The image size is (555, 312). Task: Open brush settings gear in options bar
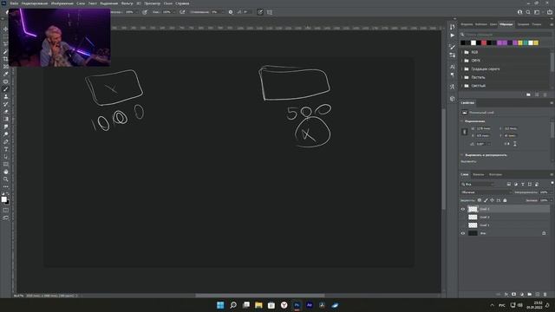231,12
